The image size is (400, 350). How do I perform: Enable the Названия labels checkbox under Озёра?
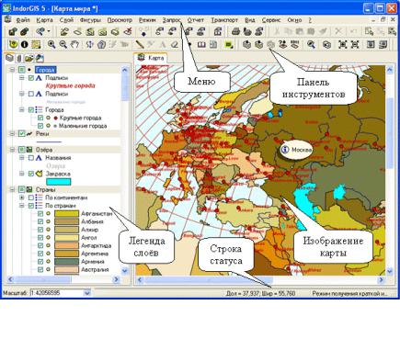[31, 158]
